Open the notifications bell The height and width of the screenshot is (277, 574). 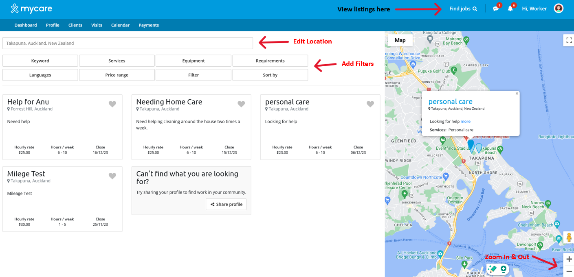pos(510,9)
